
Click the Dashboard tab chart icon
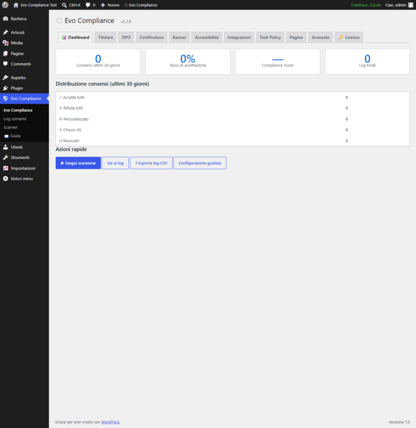pos(64,37)
